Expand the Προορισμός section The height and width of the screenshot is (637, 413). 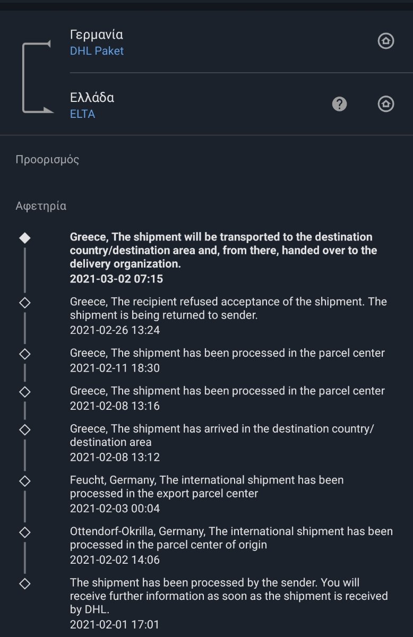tap(47, 160)
